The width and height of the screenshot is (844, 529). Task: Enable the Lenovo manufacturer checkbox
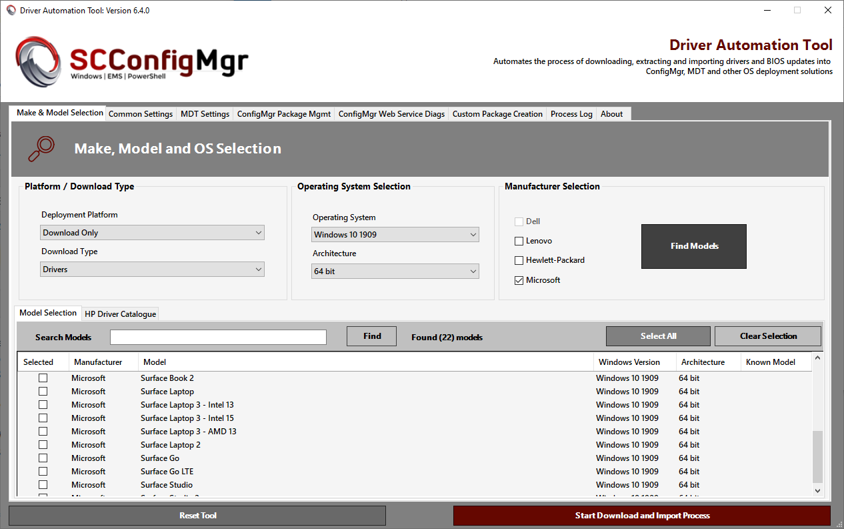pos(519,241)
